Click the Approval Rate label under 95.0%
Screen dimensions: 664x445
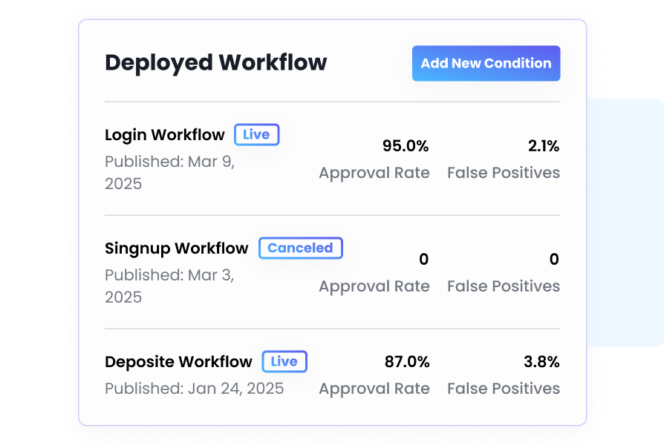point(374,173)
